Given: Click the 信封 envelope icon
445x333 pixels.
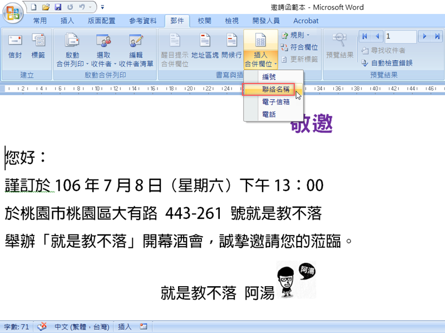Looking at the screenshot, I should click(15, 46).
